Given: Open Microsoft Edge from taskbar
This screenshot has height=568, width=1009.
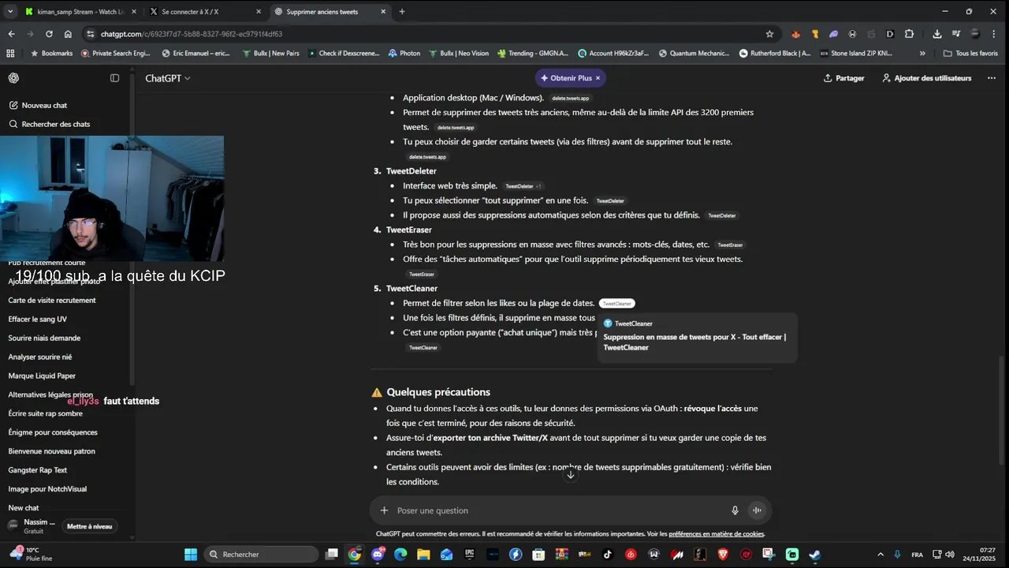Looking at the screenshot, I should click(x=400, y=555).
